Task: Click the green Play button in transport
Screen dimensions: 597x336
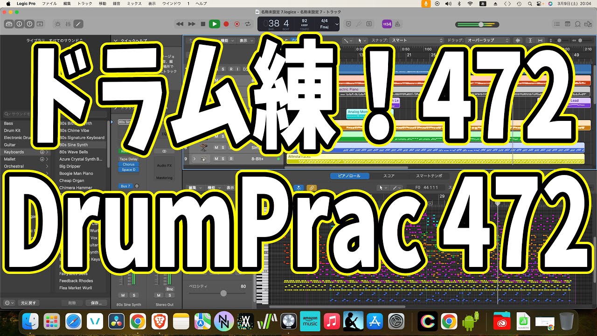Action: click(214, 24)
